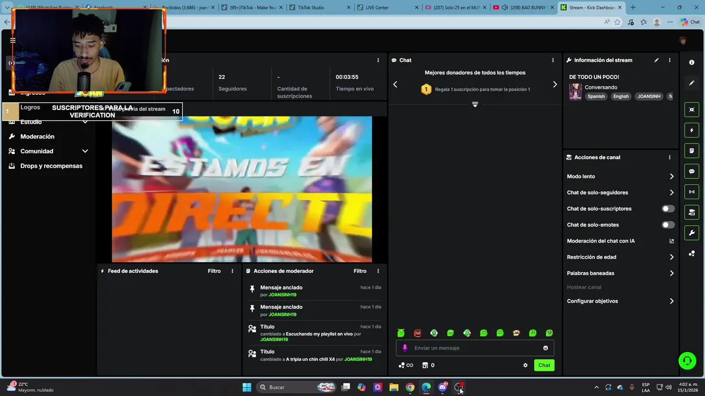Click the message input field
The height and width of the screenshot is (396, 705).
coord(475,348)
